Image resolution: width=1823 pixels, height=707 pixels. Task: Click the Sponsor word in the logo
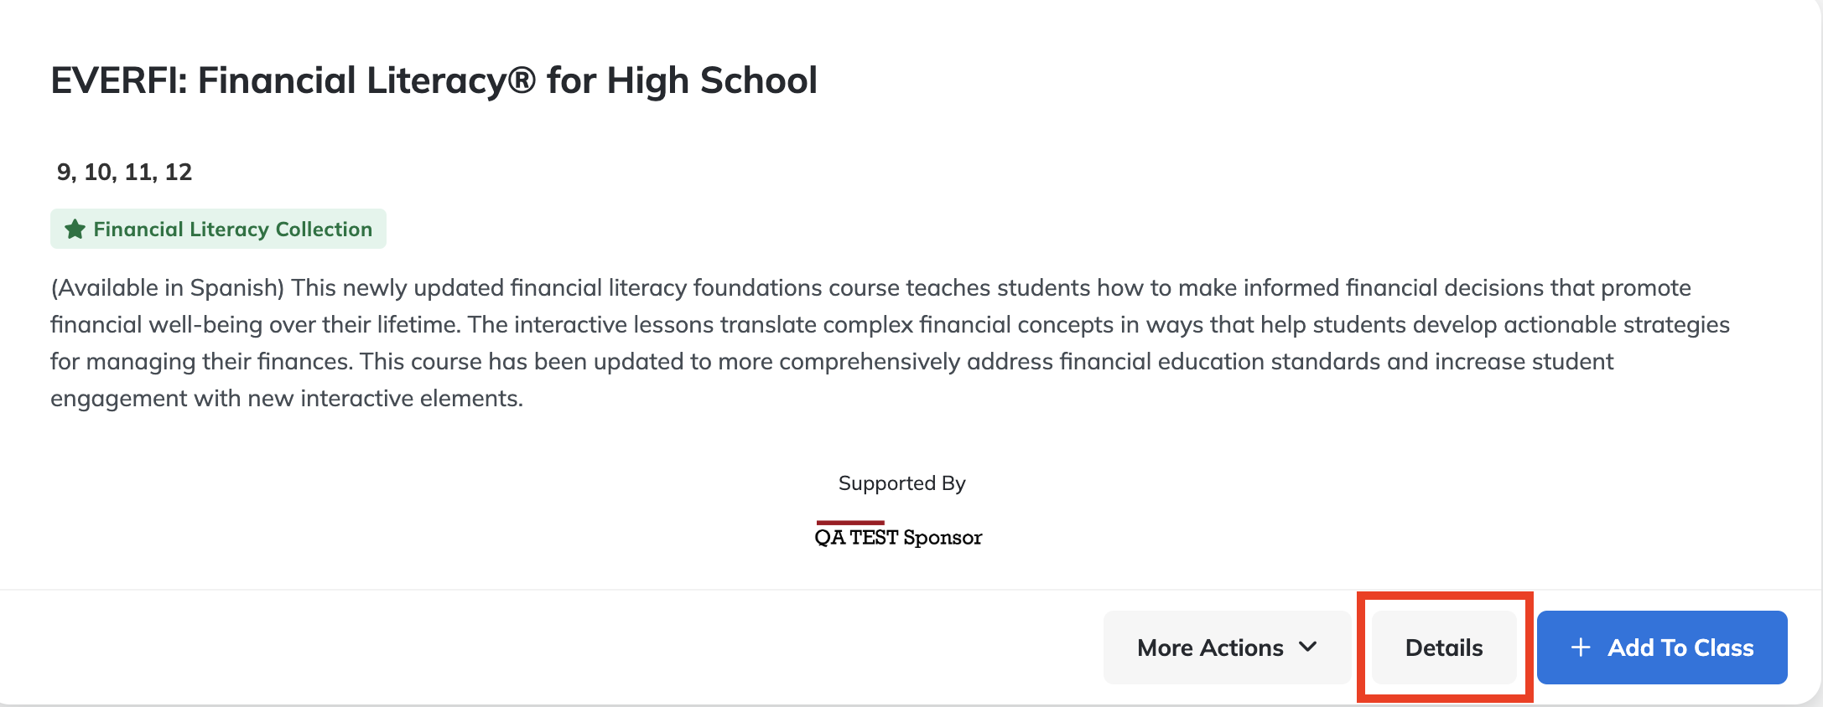[x=943, y=538]
